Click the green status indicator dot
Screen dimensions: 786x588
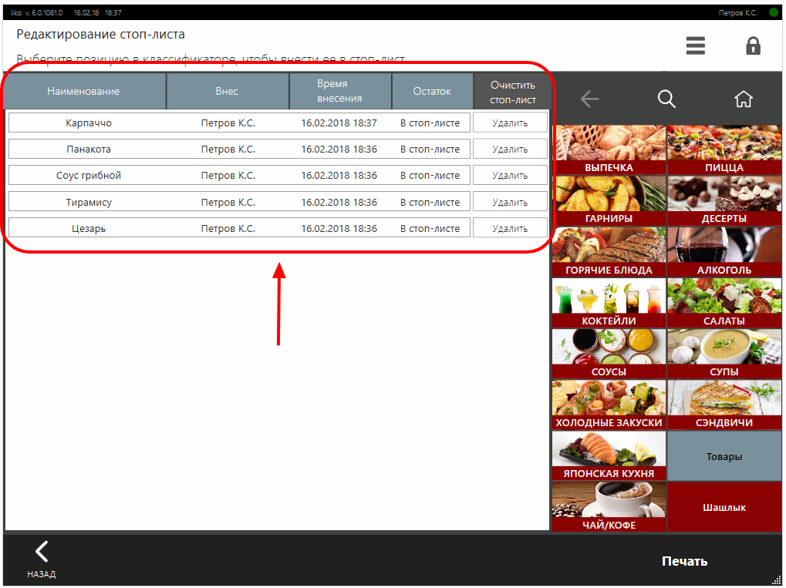click(x=774, y=12)
